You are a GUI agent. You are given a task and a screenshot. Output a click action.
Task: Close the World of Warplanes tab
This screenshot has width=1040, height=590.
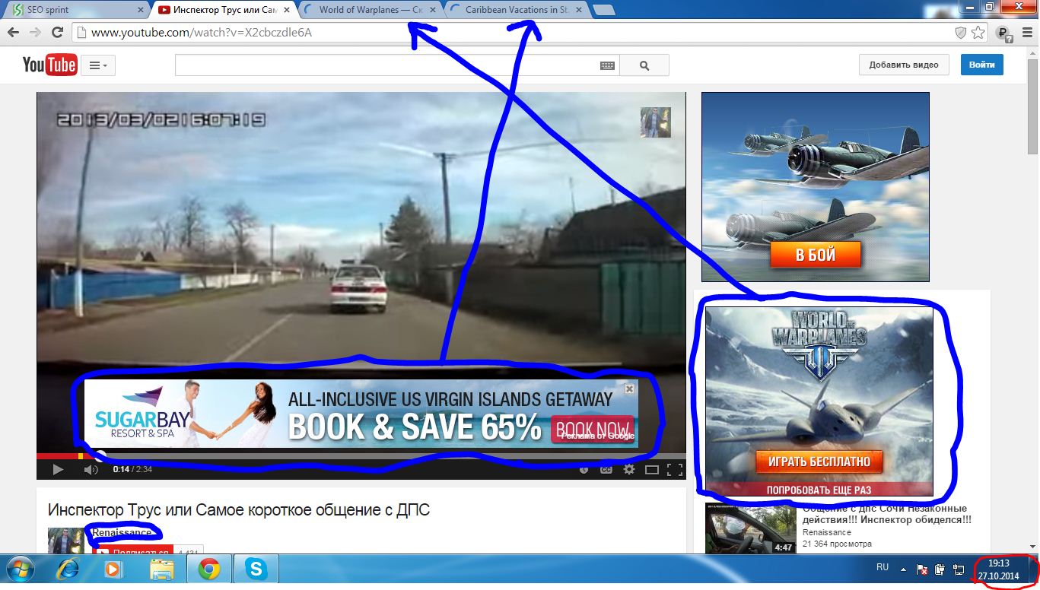click(434, 10)
